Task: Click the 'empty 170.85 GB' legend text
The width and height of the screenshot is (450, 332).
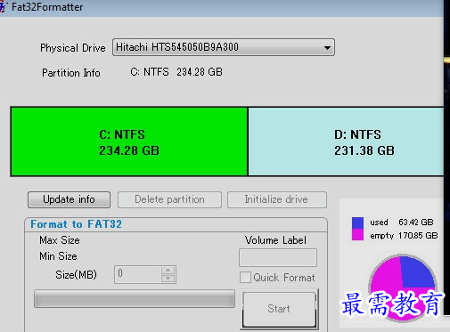Action: (x=404, y=236)
